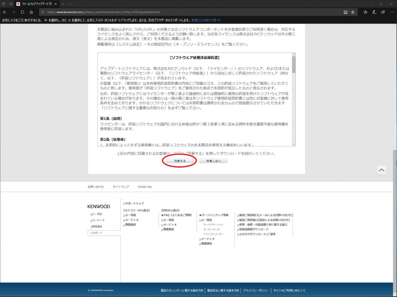Reload the current page
The width and height of the screenshot is (397, 297).
coord(22,12)
